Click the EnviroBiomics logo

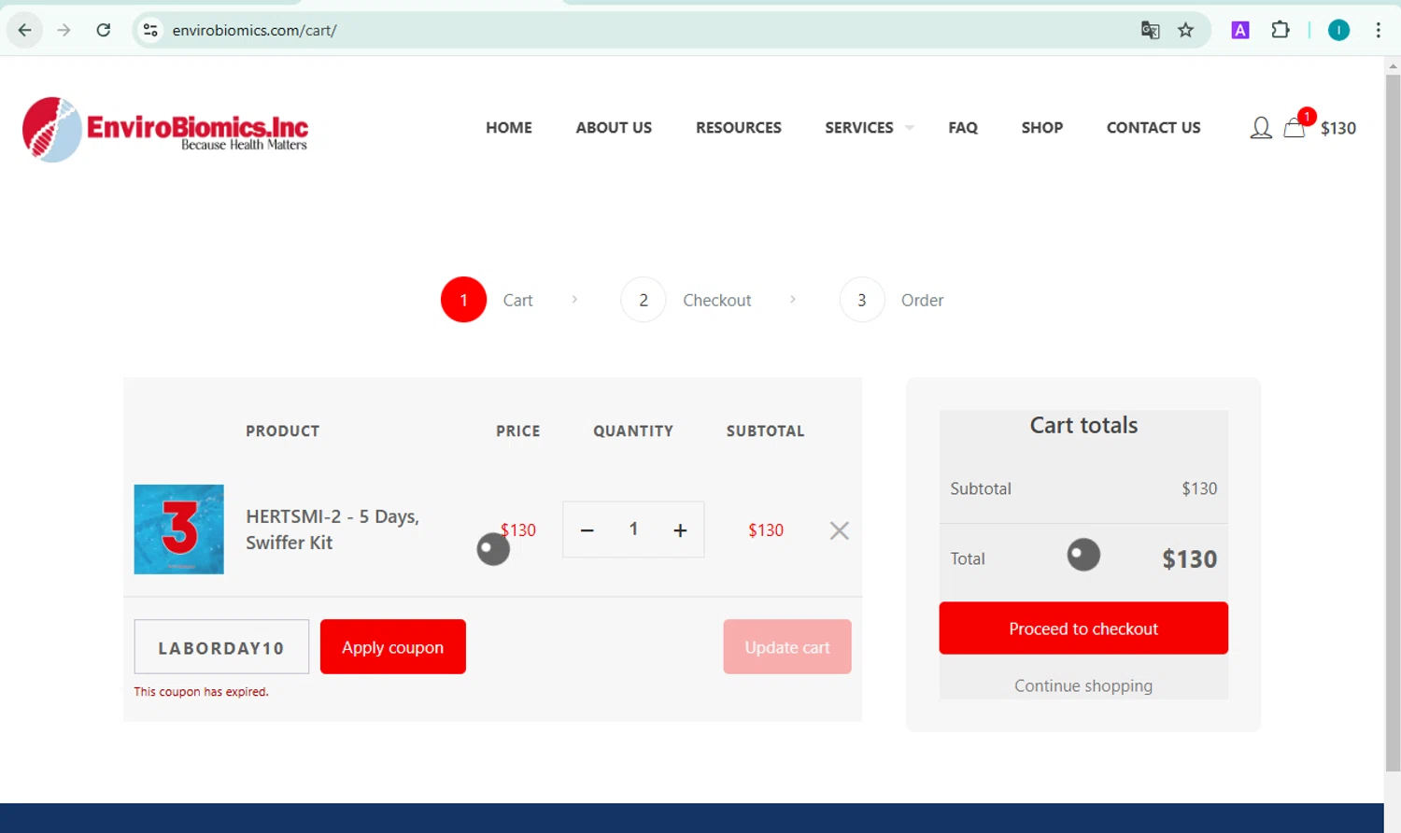point(165,129)
